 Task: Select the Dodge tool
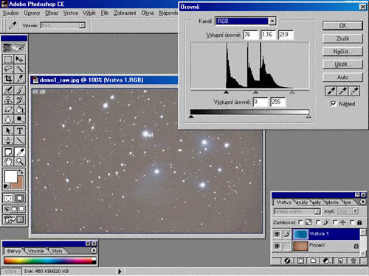[x=20, y=119]
